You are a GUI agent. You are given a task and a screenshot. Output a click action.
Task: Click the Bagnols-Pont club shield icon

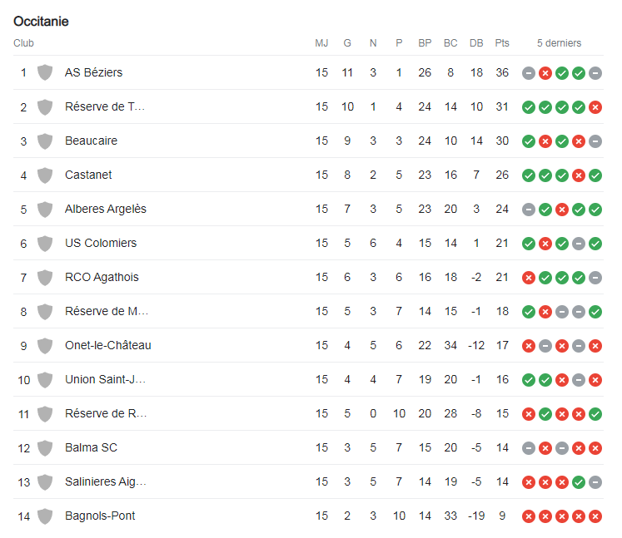click(45, 516)
